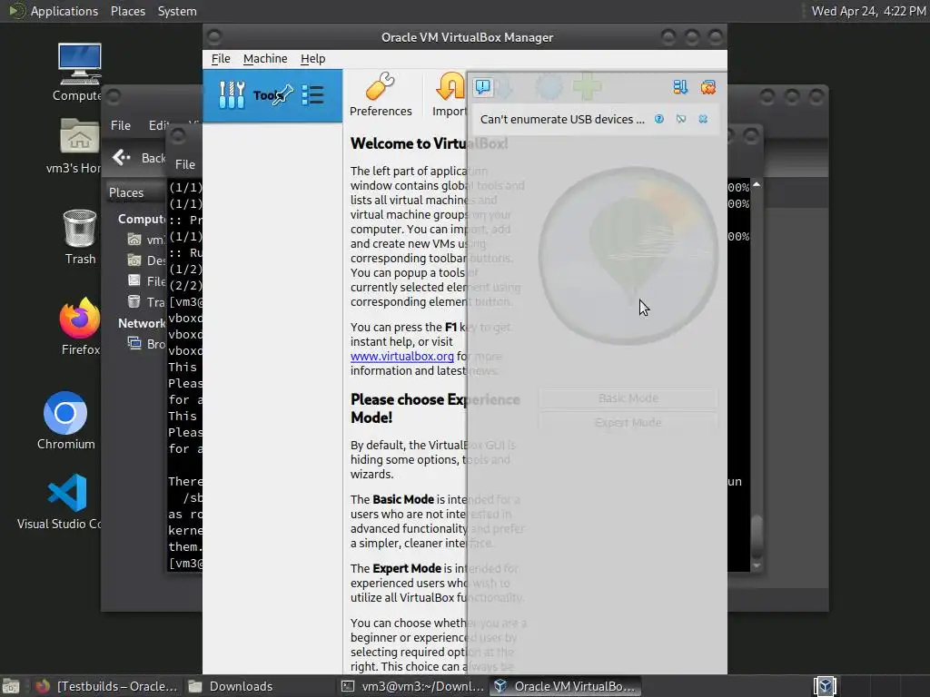930x697 pixels.
Task: Open the Tools list menu icon
Action: 312,94
